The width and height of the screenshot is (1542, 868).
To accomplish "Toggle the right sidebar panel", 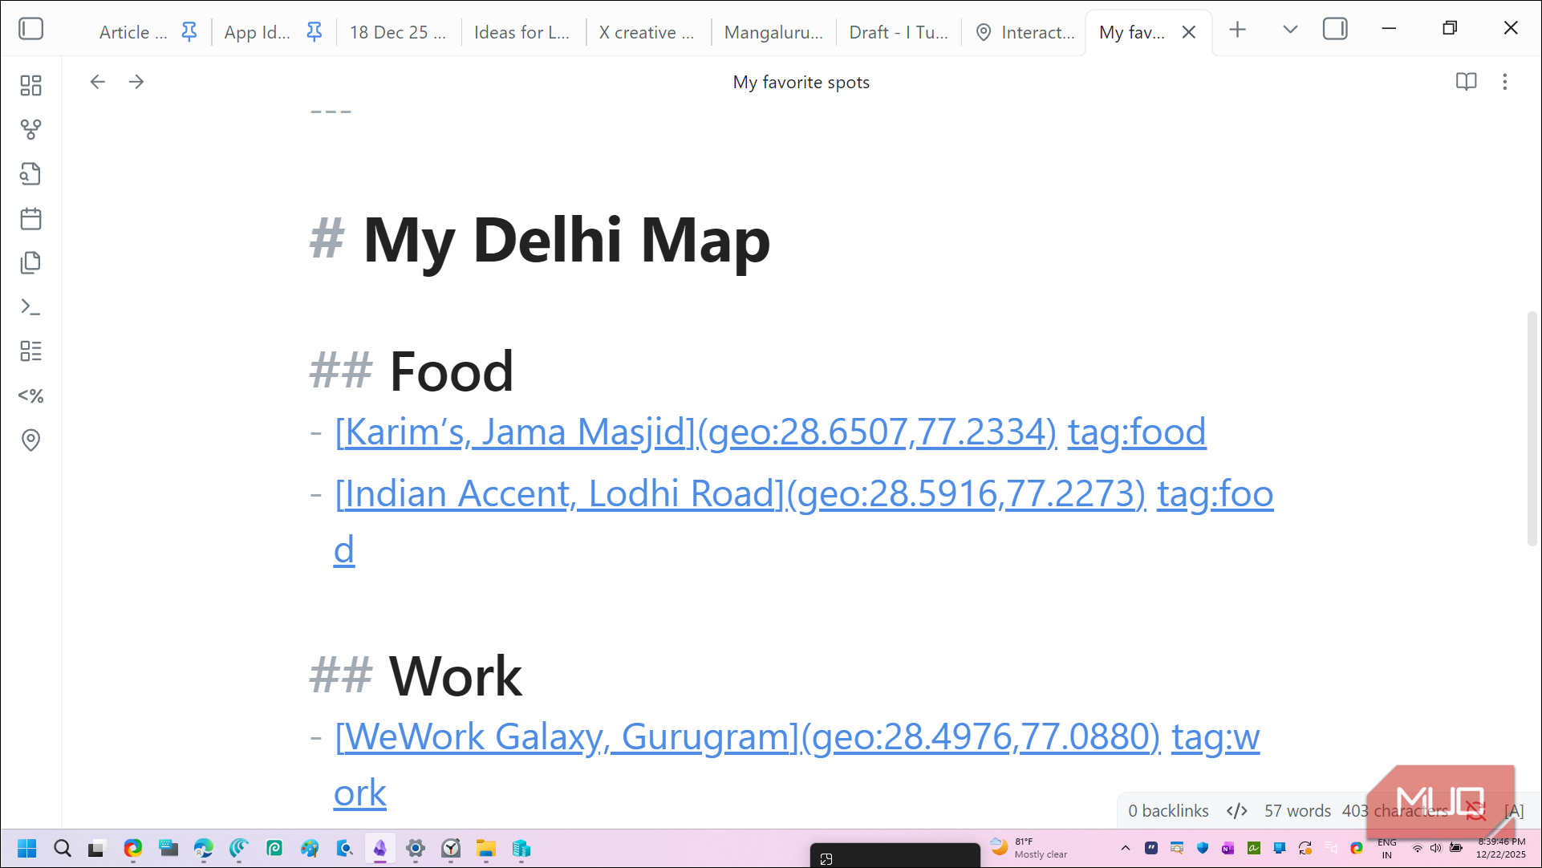I will coord(1335,29).
